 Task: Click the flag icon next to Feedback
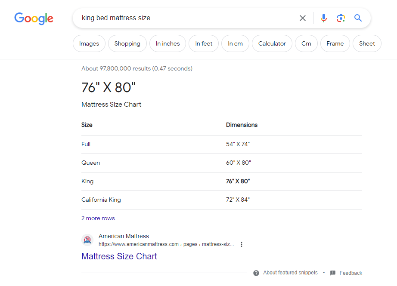pyautogui.click(x=332, y=273)
